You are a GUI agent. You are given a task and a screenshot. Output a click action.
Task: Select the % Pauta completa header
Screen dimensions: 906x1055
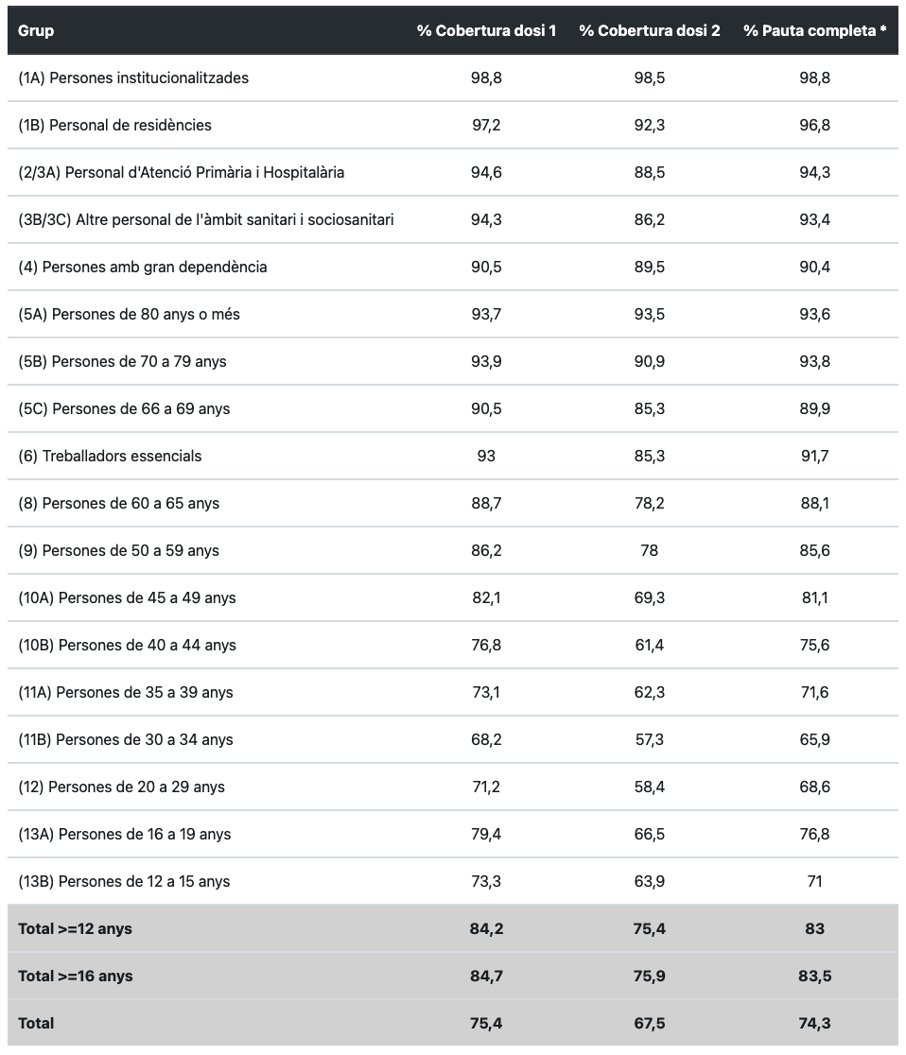point(814,31)
